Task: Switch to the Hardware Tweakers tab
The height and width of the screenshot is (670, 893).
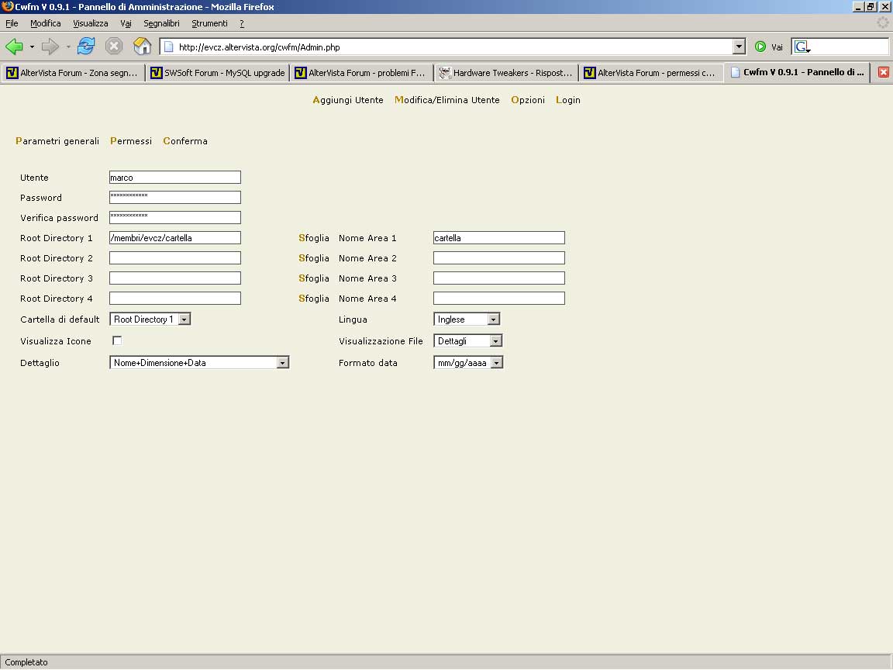Action: pos(505,73)
